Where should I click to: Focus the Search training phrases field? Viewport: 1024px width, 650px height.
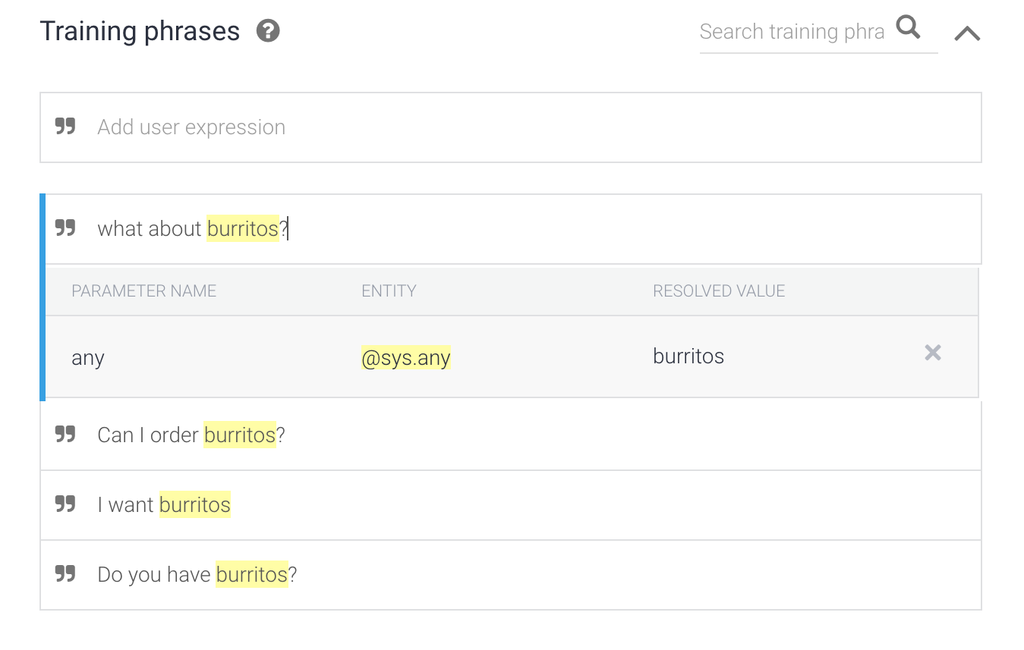[792, 32]
